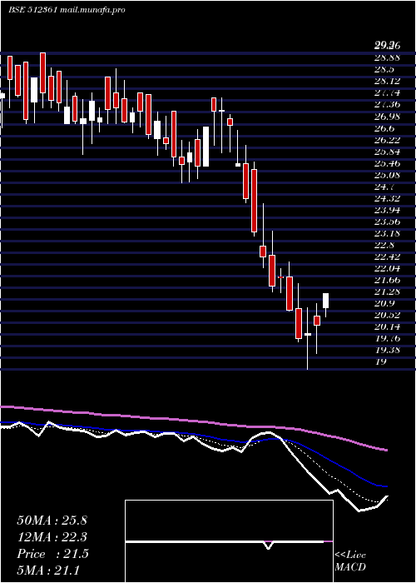This screenshot has height=583, width=416.
Task: Click the 25.08 price axis label
Action: coord(387,175)
